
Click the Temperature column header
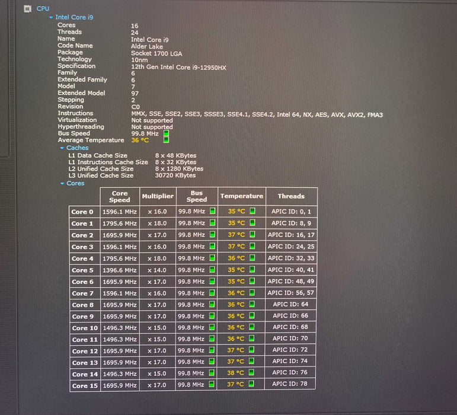242,196
